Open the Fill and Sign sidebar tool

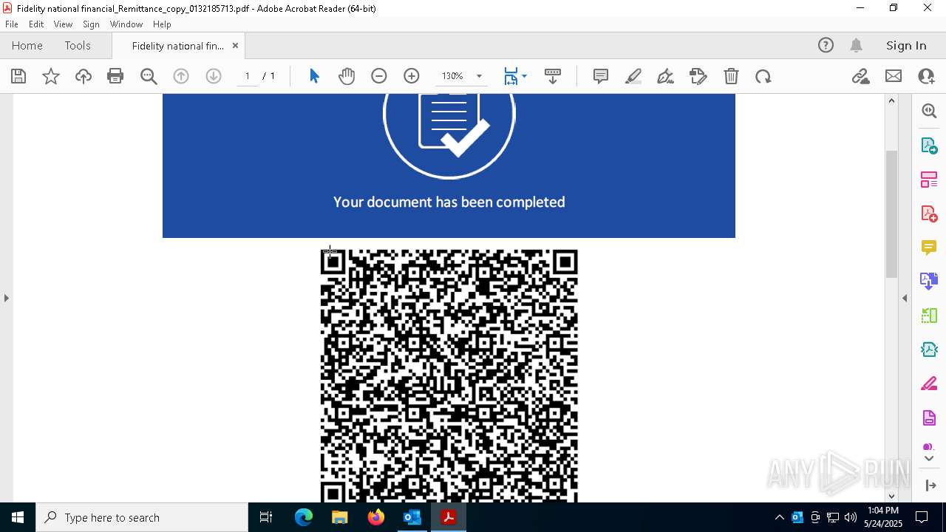929,383
